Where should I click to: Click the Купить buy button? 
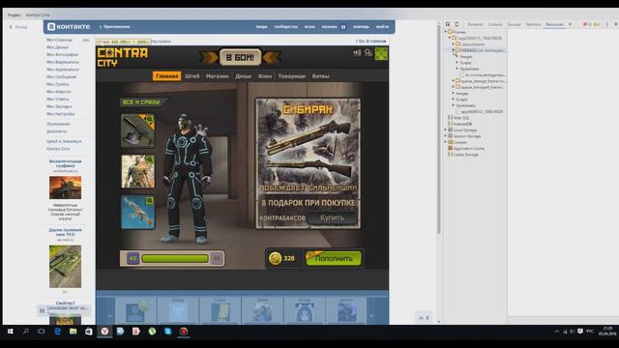pos(332,217)
